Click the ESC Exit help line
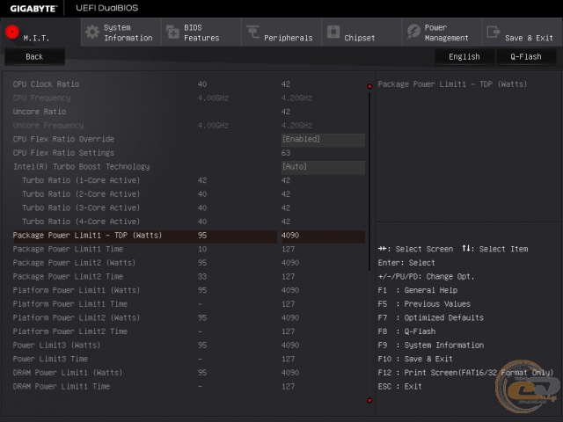 pos(399,387)
